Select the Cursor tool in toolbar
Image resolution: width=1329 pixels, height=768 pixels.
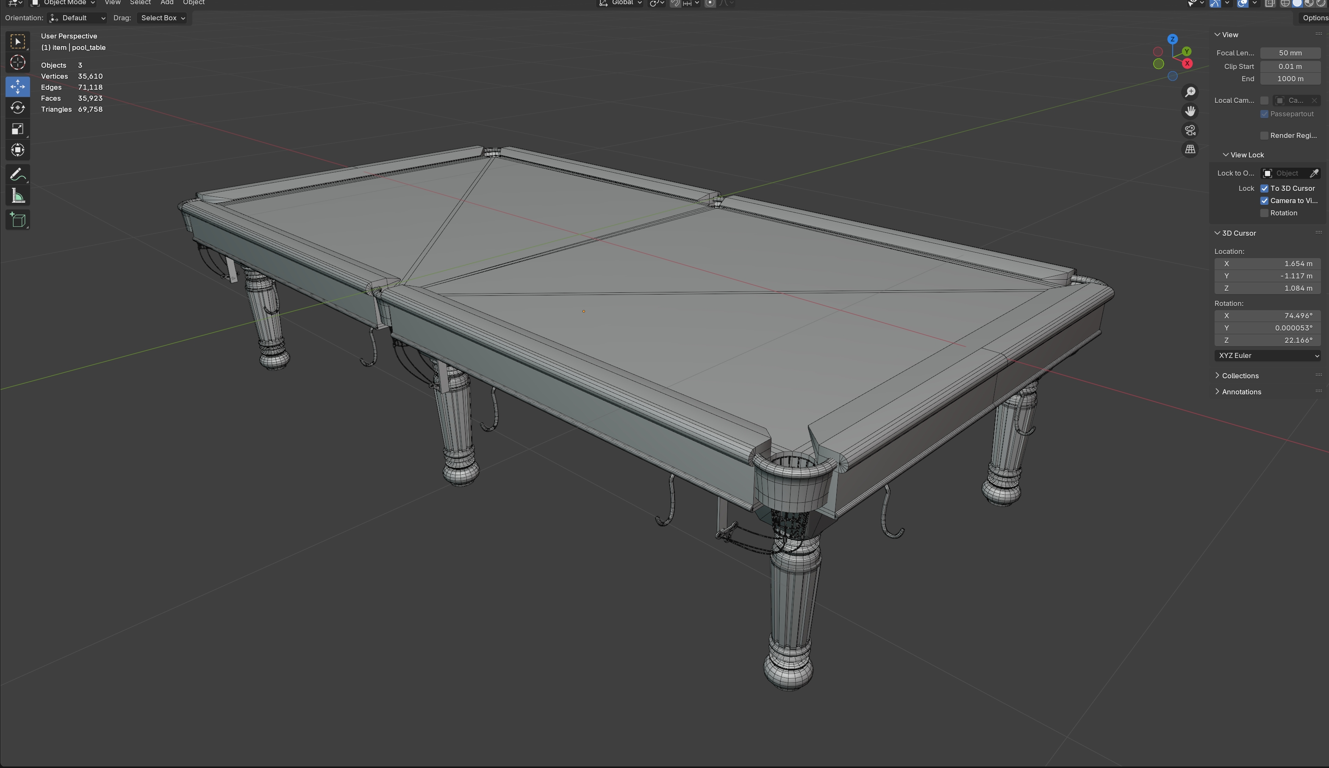pos(18,63)
